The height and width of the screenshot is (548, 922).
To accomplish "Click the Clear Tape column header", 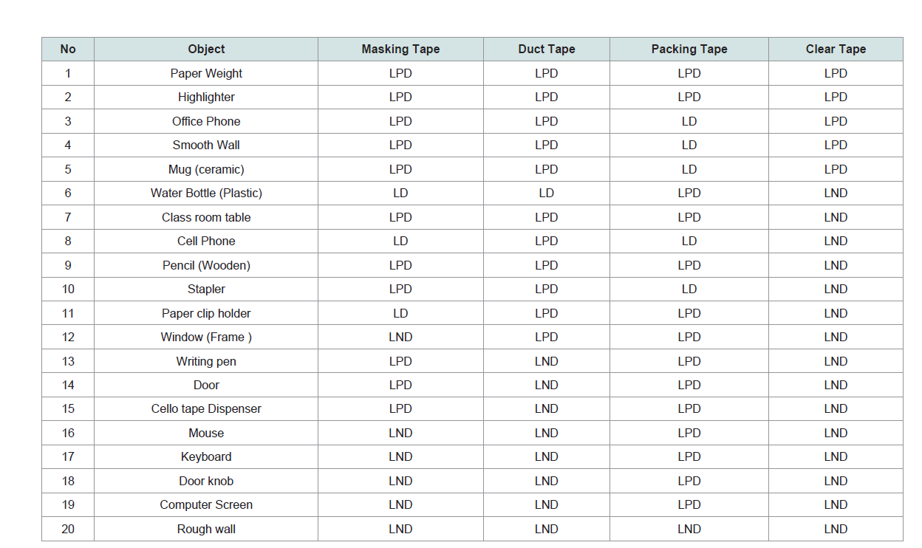I will click(836, 49).
